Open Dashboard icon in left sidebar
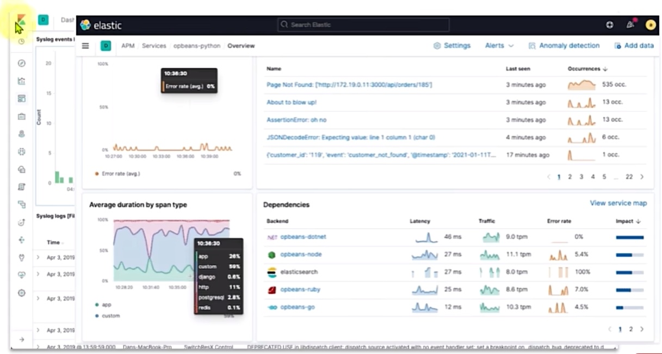 point(22,99)
